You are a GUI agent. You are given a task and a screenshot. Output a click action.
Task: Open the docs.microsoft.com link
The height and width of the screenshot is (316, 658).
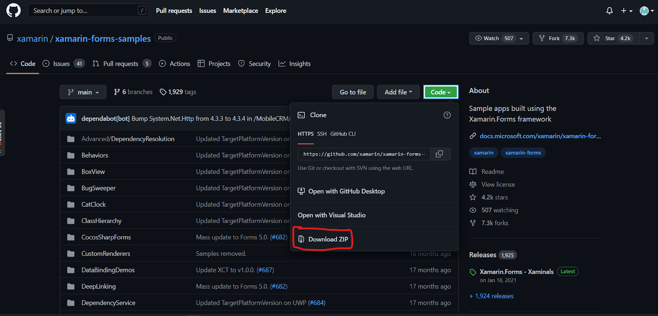point(540,136)
